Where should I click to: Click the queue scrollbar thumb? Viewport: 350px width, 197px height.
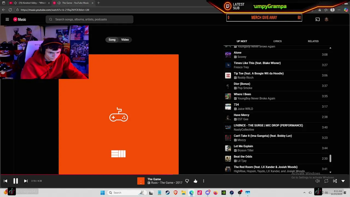pos(330,158)
